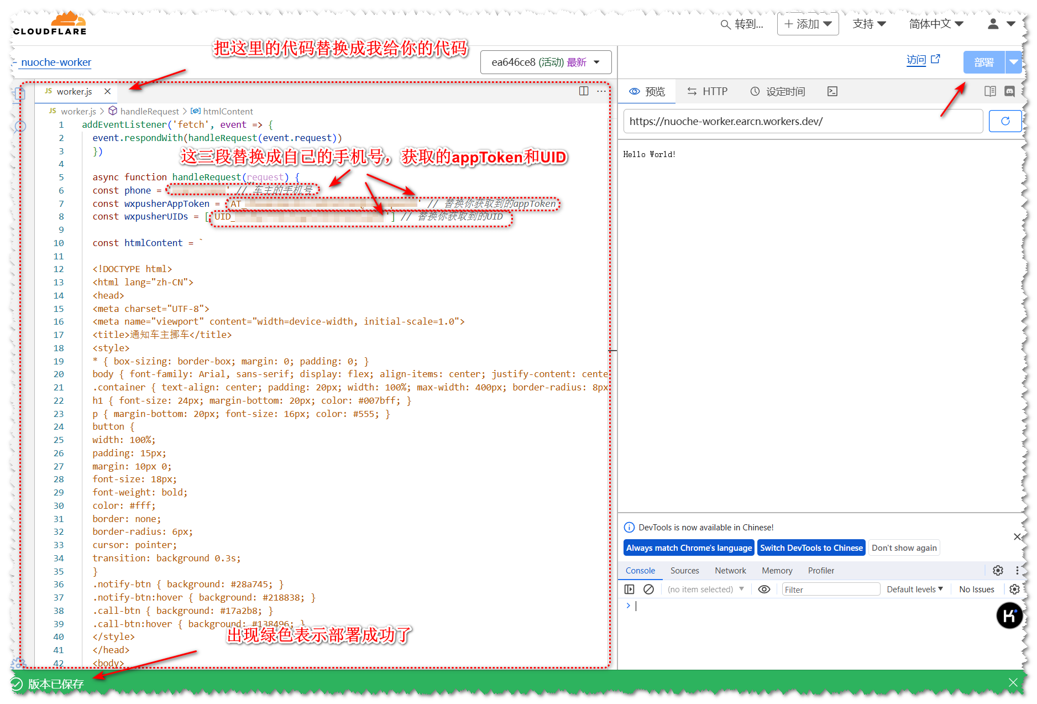Click the .notify-btn background #28a745 line
The width and height of the screenshot is (1037, 704).
point(188,584)
